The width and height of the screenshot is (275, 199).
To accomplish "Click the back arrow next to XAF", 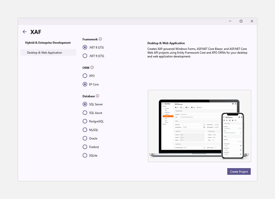I will 24,32.
